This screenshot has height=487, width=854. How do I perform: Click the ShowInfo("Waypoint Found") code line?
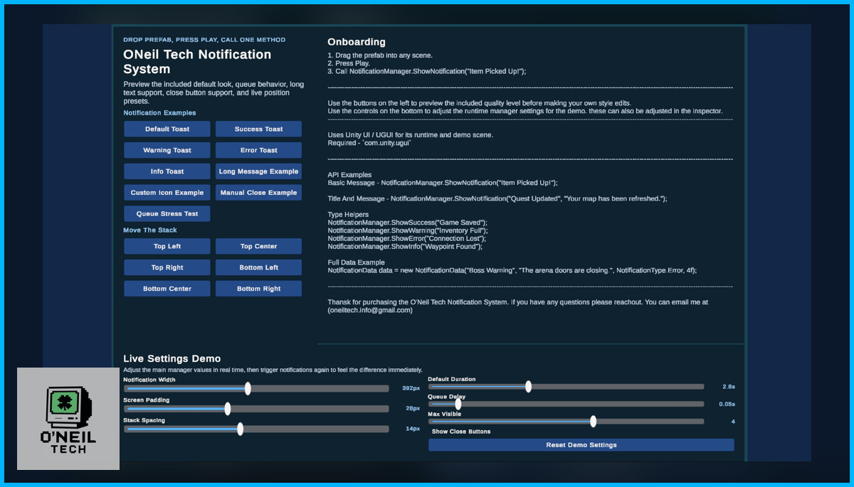click(405, 246)
